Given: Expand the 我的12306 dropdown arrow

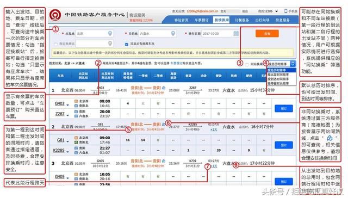Looking at the screenshot, I should coord(277,11).
